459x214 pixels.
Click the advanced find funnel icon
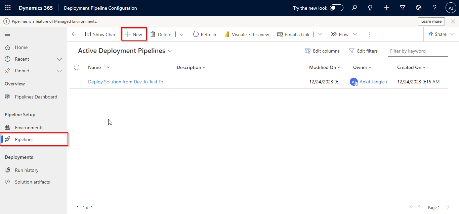pyautogui.click(x=403, y=8)
